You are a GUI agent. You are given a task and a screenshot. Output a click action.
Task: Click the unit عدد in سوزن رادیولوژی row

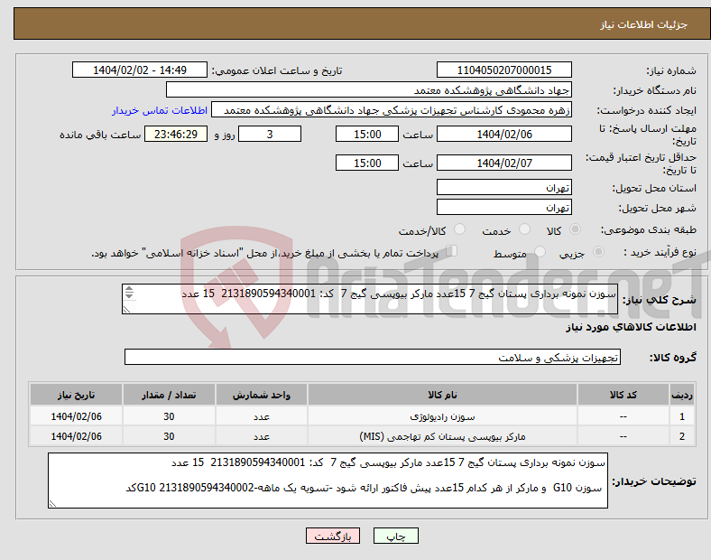tap(262, 416)
